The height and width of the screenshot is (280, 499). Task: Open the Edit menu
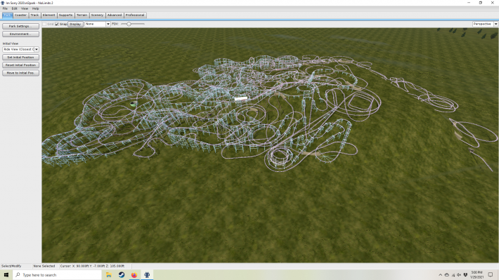[x=14, y=8]
